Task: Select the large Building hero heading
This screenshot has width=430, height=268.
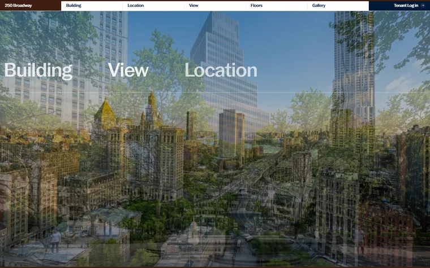Action: (38, 71)
